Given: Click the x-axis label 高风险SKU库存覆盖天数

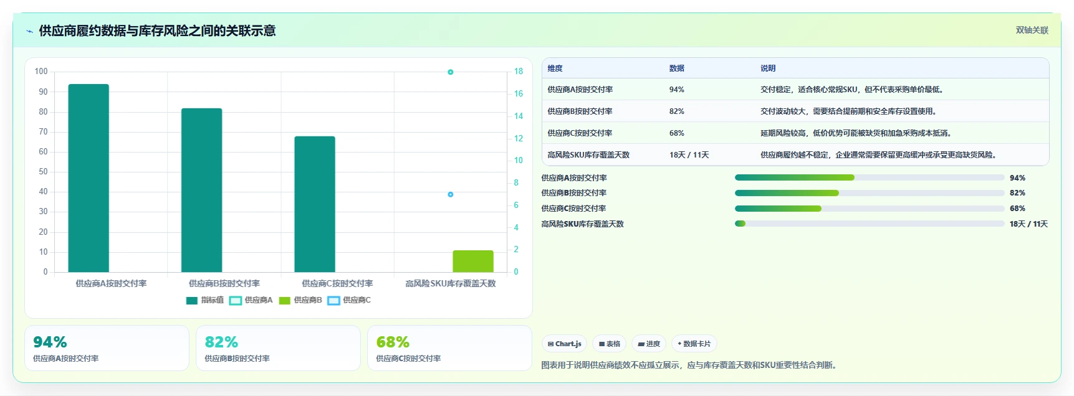Looking at the screenshot, I should point(451,284).
